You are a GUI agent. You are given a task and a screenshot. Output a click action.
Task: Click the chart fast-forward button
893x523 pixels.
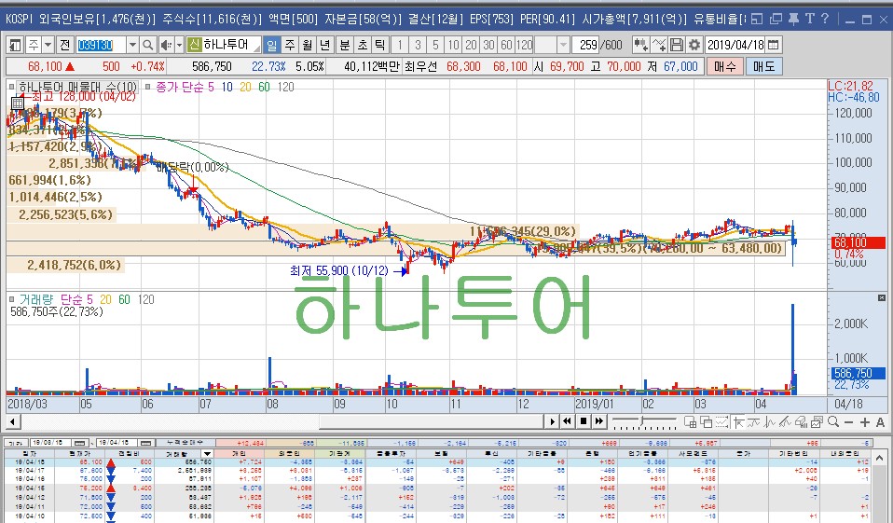[599, 421]
